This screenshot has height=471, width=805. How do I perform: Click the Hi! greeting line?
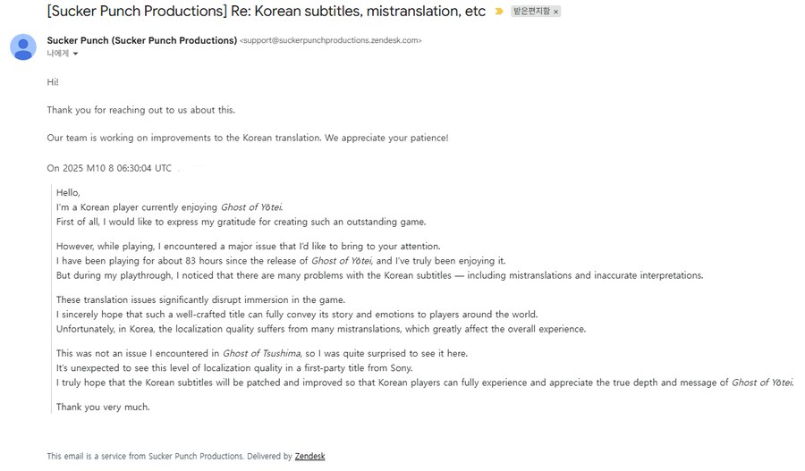point(53,82)
